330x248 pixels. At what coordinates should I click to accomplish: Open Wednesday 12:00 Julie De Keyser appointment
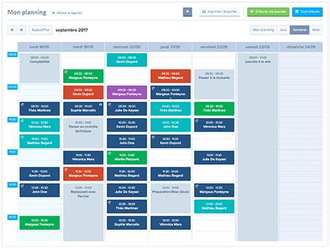point(127,190)
